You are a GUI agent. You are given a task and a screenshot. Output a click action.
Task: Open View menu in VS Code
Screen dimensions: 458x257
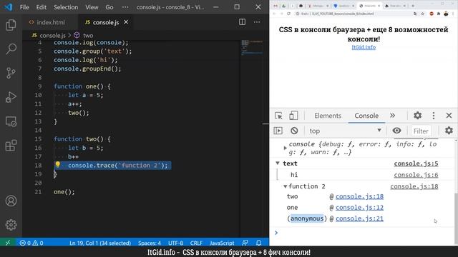(x=92, y=7)
